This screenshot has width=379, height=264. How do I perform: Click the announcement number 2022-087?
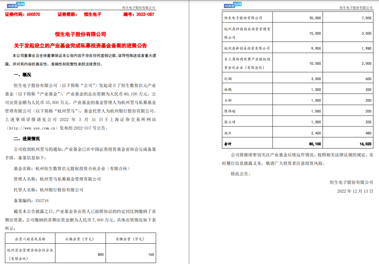pos(145,14)
